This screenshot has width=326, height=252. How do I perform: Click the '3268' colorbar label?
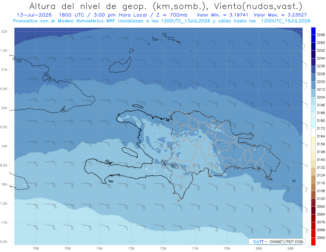pos(321,35)
